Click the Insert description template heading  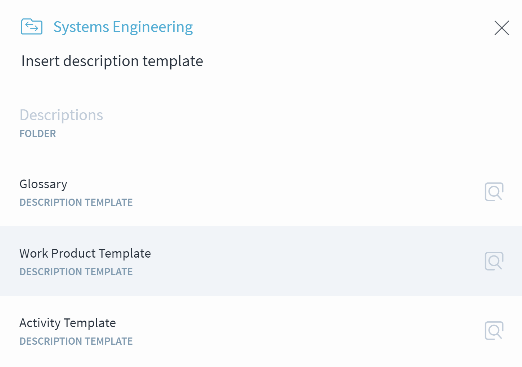pos(112,61)
